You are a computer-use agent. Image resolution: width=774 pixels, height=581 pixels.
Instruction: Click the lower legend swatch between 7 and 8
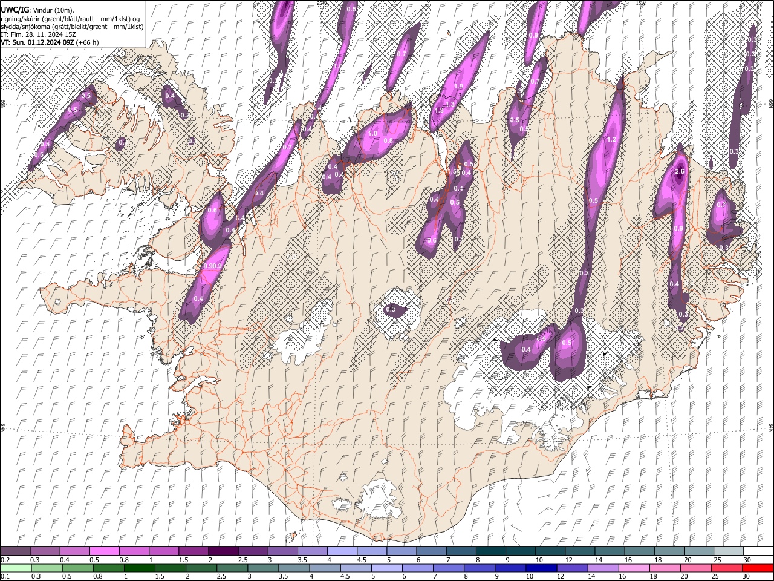tap(449, 568)
